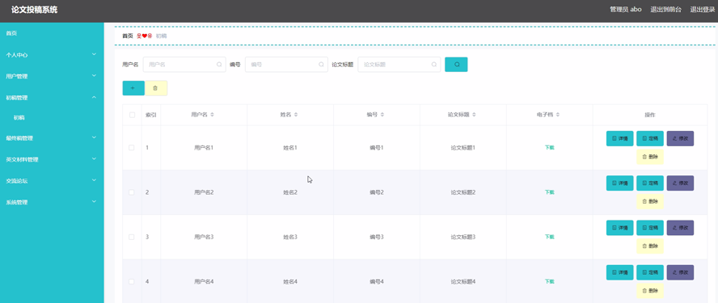This screenshot has width=718, height=303.
Task: Expand the 英文材料管理 sidebar chevron
Action: [94, 159]
